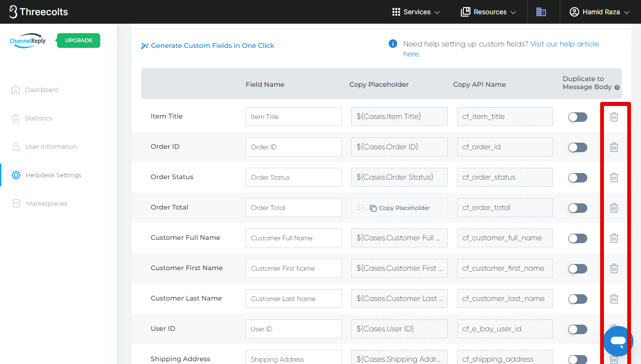
Task: Open User Information in sidebar
Action: (x=44, y=146)
